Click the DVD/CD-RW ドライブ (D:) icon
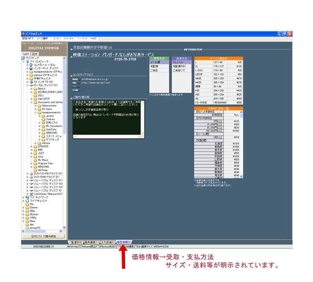This screenshot has height=282, width=313. [31, 173]
